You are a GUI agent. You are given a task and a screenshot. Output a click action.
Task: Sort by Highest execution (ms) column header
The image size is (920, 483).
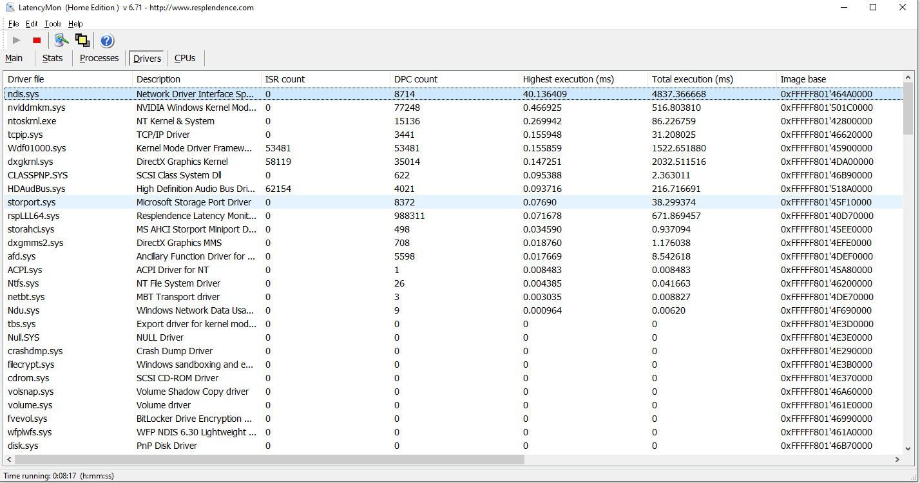pos(568,79)
